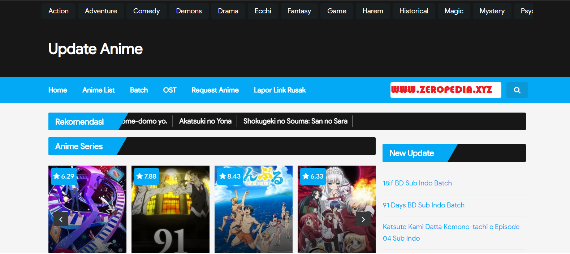Open the 91 Days anime poster thumbnail
This screenshot has height=254, width=570.
coord(170,209)
